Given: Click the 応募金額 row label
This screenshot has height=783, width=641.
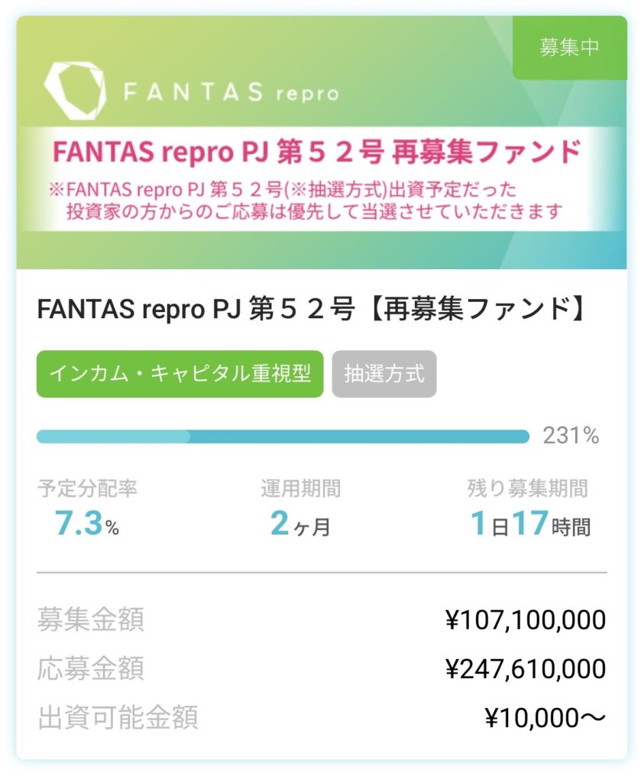Looking at the screenshot, I should [x=90, y=668].
